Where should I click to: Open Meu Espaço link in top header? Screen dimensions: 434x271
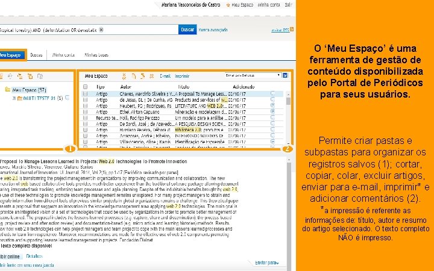(x=242, y=5)
